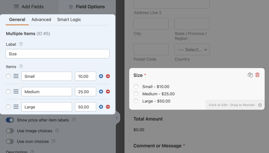Click the Field Options sliders icon

[x=71, y=7]
